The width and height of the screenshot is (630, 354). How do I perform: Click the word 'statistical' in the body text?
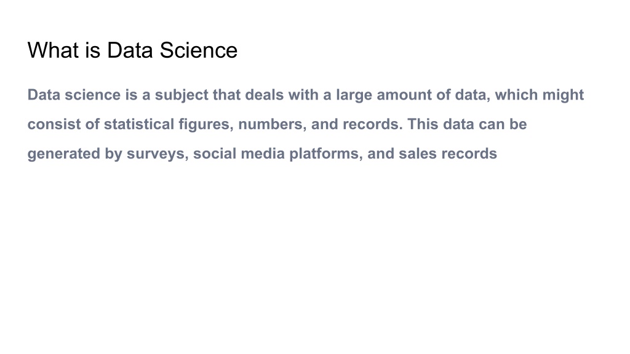(139, 124)
